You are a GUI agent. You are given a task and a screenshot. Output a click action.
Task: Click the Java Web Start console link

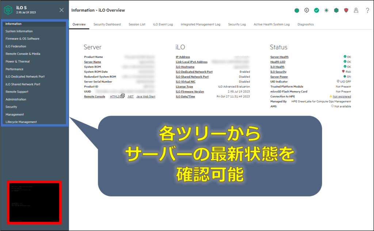coord(146,97)
